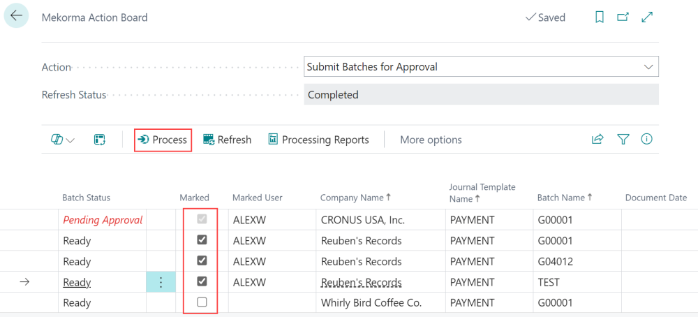
Task: Expand page to full screen icon
Action: 647,17
